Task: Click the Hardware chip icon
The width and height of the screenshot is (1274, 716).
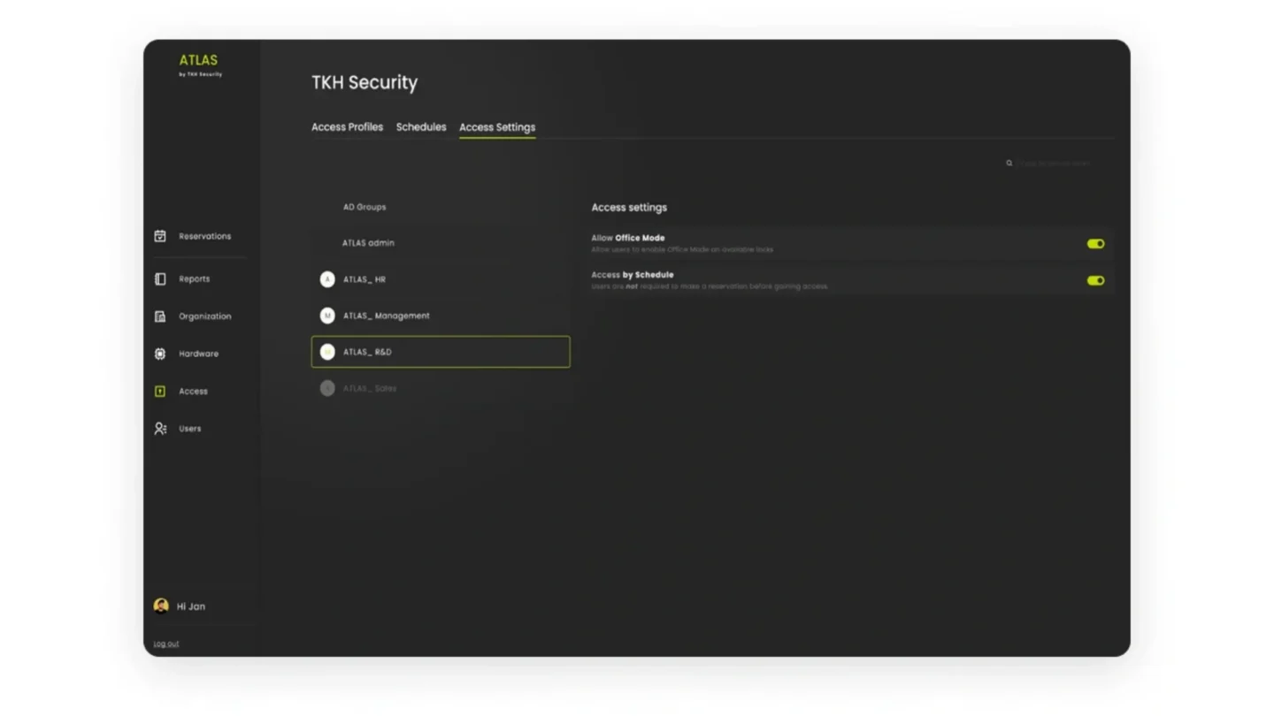Action: pos(160,354)
